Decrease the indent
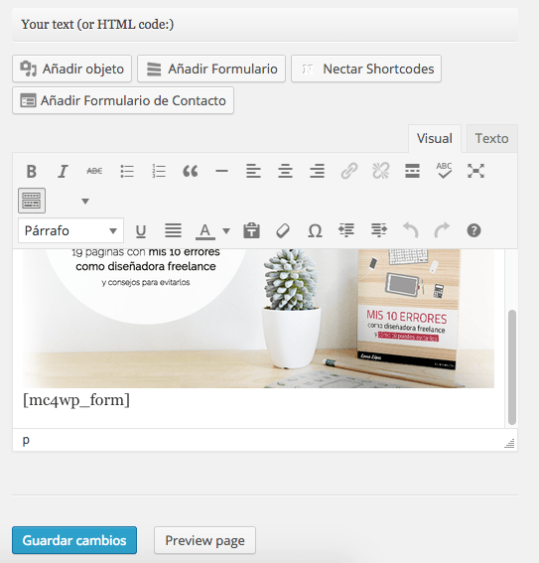 346,230
